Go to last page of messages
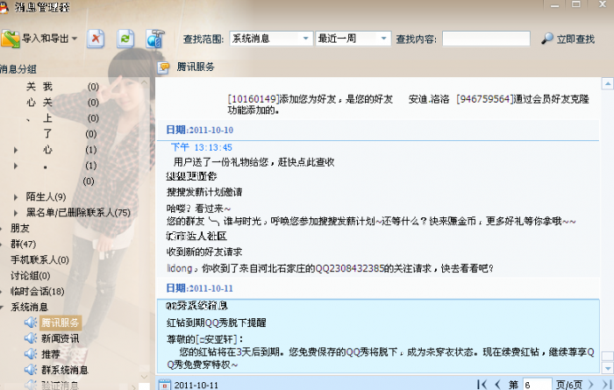 click(x=607, y=385)
